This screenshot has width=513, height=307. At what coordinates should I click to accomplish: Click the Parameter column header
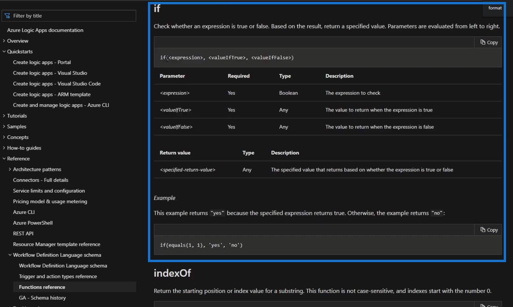tap(172, 76)
